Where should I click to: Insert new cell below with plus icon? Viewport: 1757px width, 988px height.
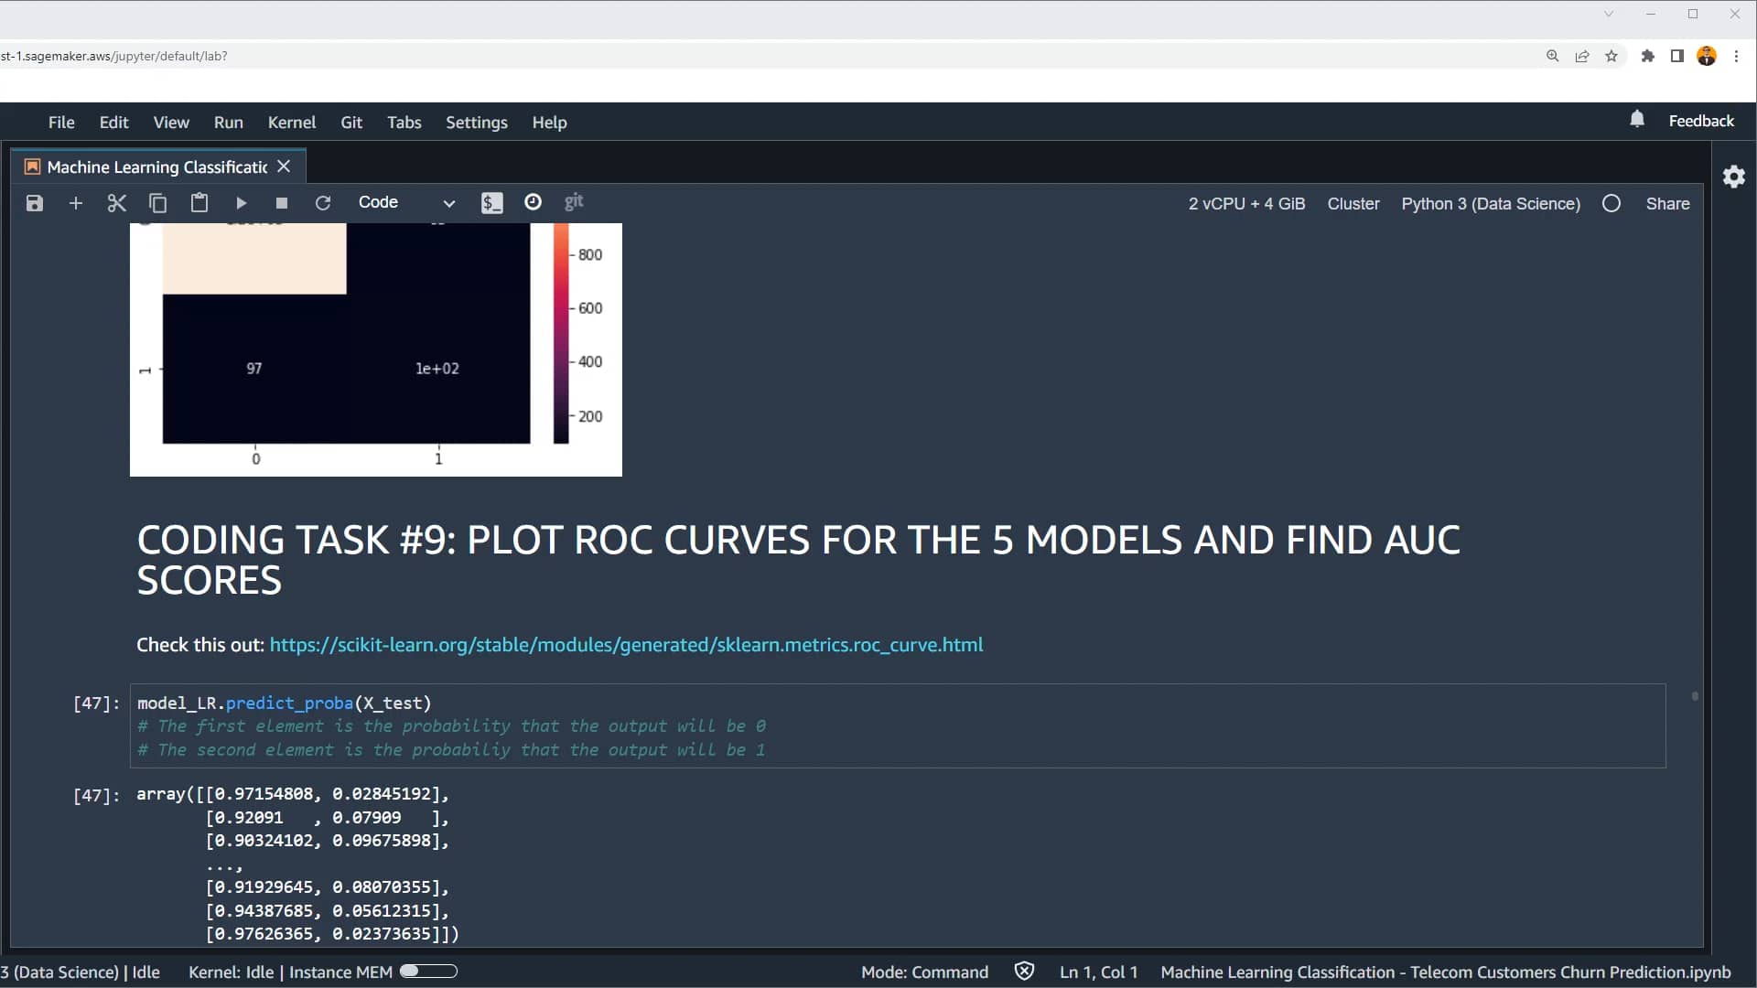coord(75,202)
